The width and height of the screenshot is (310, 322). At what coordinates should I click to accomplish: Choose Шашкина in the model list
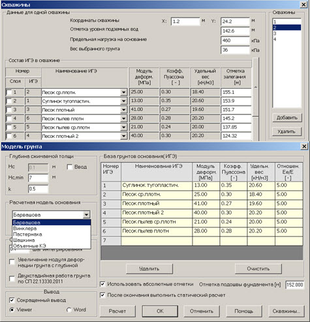(52, 240)
